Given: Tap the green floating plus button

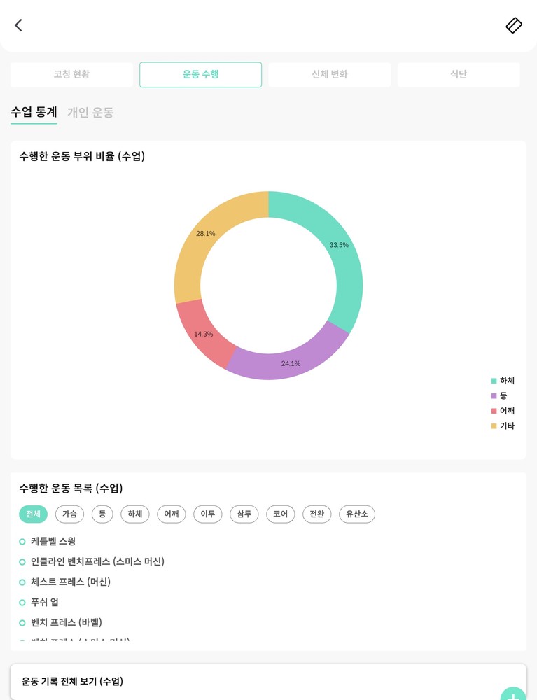Looking at the screenshot, I should pyautogui.click(x=513, y=695).
